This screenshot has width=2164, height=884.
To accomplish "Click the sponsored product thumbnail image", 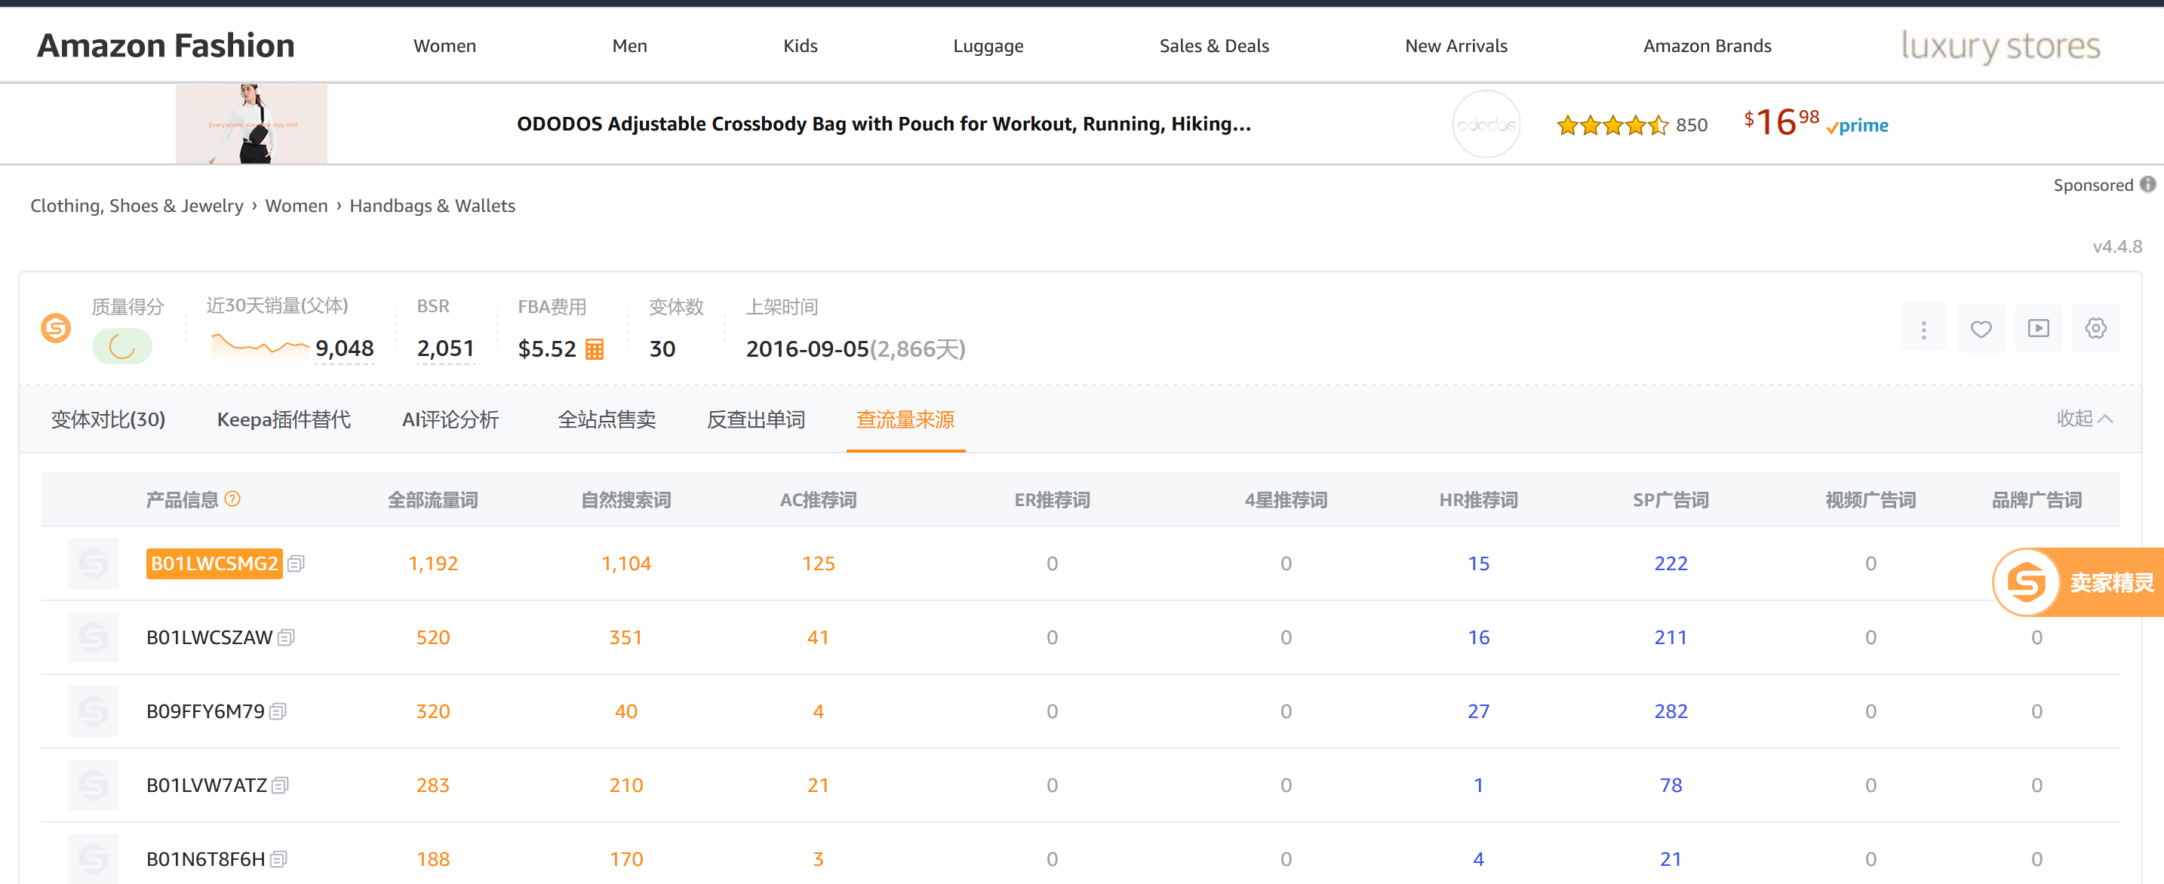I will (x=251, y=124).
